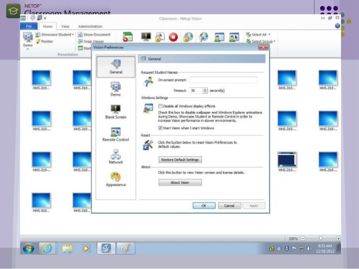
Task: Click the lock keyboard ribbon icon
Action: [160, 37]
